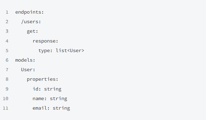Image resolution: width=206 pixels, height=120 pixels.
Task: Place cursor on the 'response:' key
Action: coord(46,41)
